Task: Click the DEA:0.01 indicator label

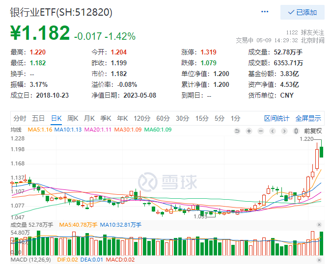Action: click(x=92, y=260)
